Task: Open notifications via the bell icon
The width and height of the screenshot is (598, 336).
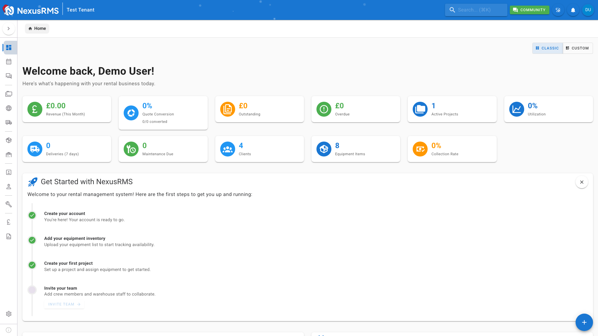Action: click(x=573, y=10)
